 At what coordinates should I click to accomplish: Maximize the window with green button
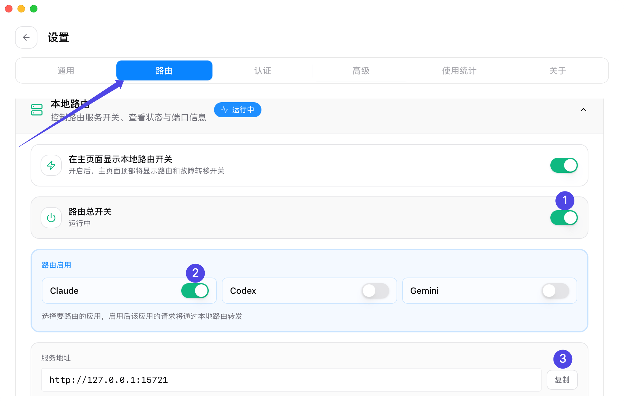click(x=34, y=9)
